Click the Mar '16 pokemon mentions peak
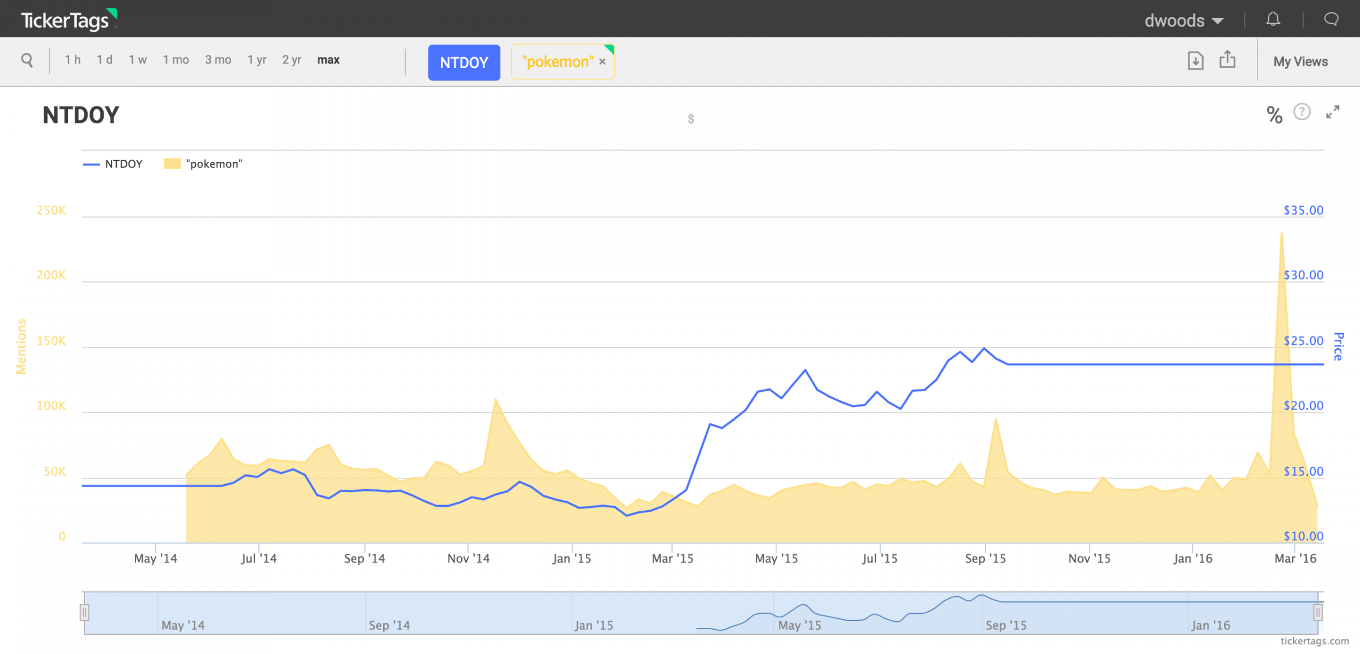Image resolution: width=1360 pixels, height=654 pixels. click(x=1282, y=233)
